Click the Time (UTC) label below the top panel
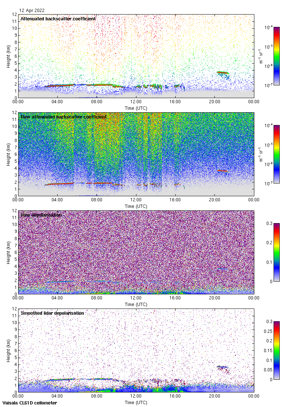This screenshot has width=283, height=407. [x=136, y=108]
